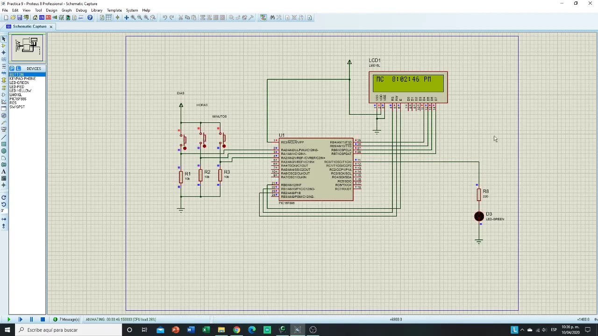
Task: Pick the 2D Graphics Text tool
Action: [4, 171]
